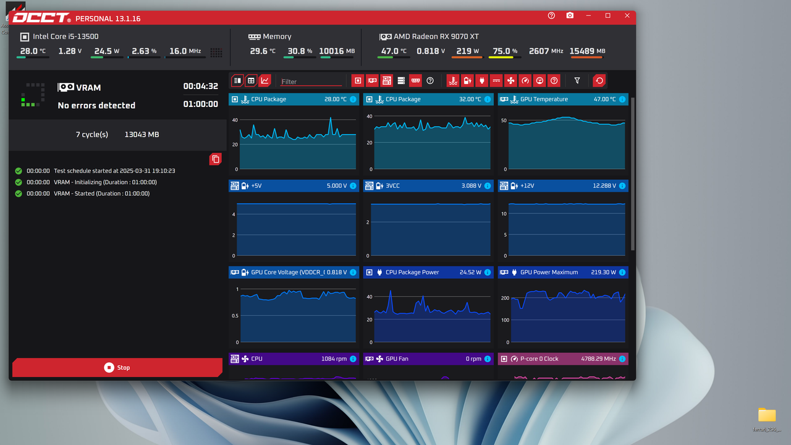Show info for GPU Temperature graph
The width and height of the screenshot is (791, 445).
pos(622,99)
